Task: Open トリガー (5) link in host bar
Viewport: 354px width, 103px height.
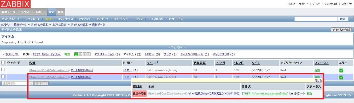Action: tap(150, 54)
